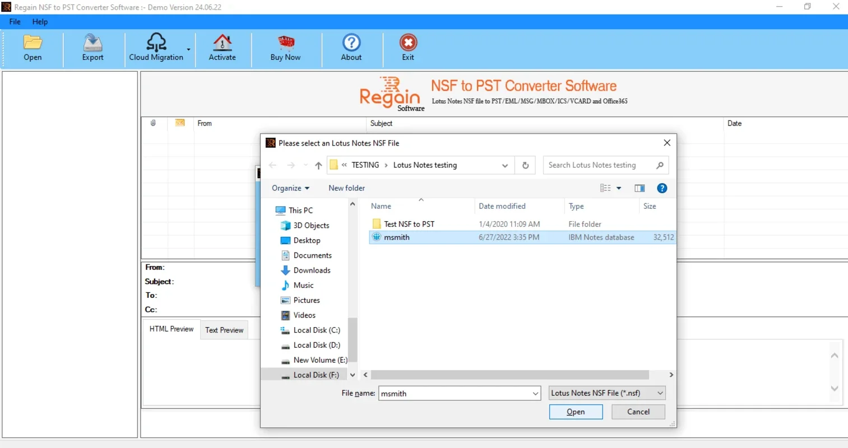The width and height of the screenshot is (848, 448).
Task: Click the dialog Forward arrow
Action: tap(291, 165)
